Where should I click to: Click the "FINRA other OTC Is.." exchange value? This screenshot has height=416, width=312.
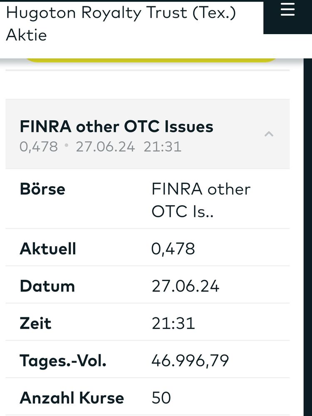point(201,200)
